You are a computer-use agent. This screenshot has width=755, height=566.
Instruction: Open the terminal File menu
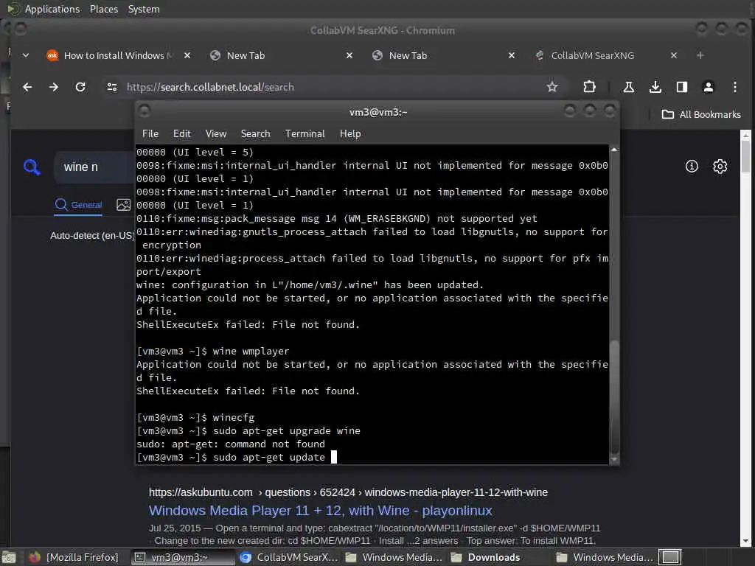150,134
